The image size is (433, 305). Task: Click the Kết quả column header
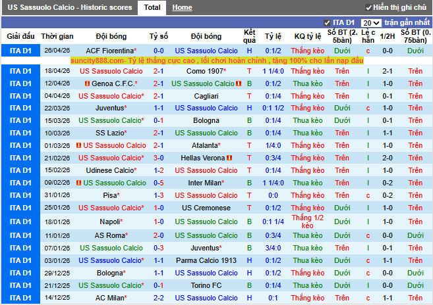(249, 36)
